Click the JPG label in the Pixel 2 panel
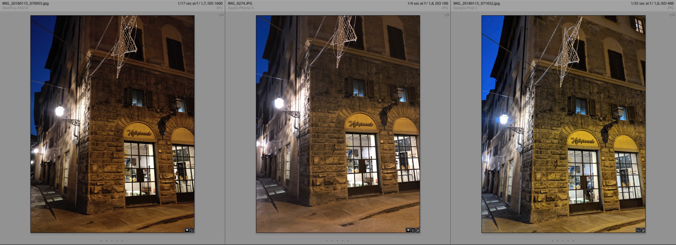 tap(670, 8)
